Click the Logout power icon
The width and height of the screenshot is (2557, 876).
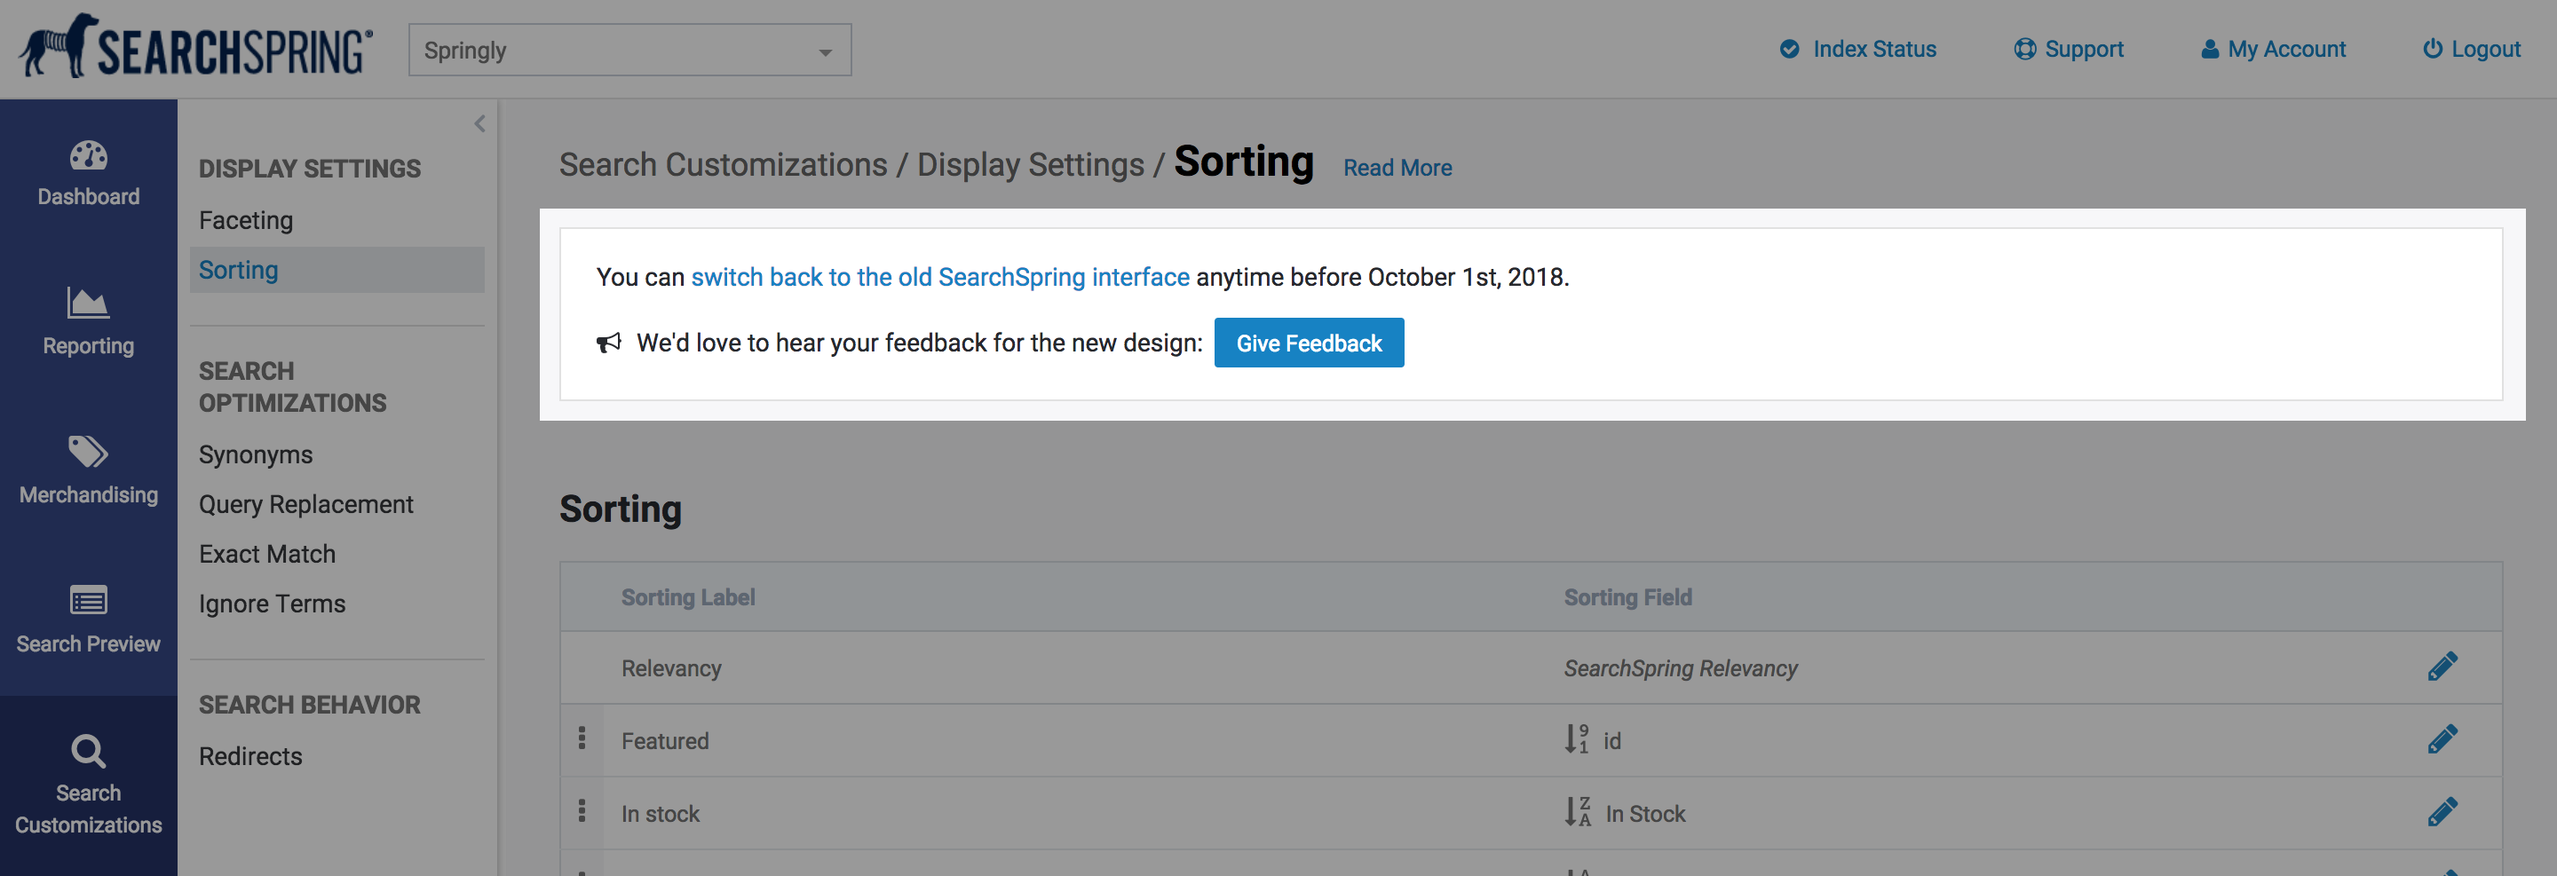[2432, 50]
